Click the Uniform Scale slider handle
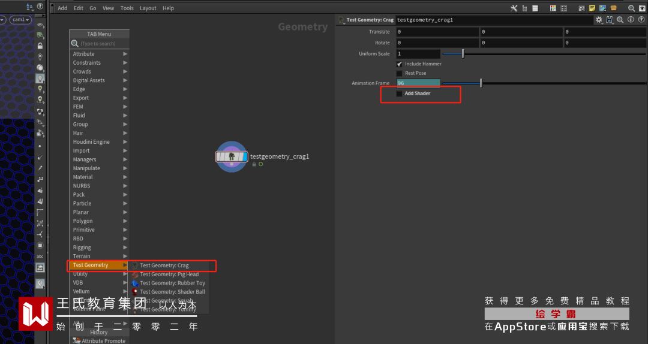 point(463,54)
